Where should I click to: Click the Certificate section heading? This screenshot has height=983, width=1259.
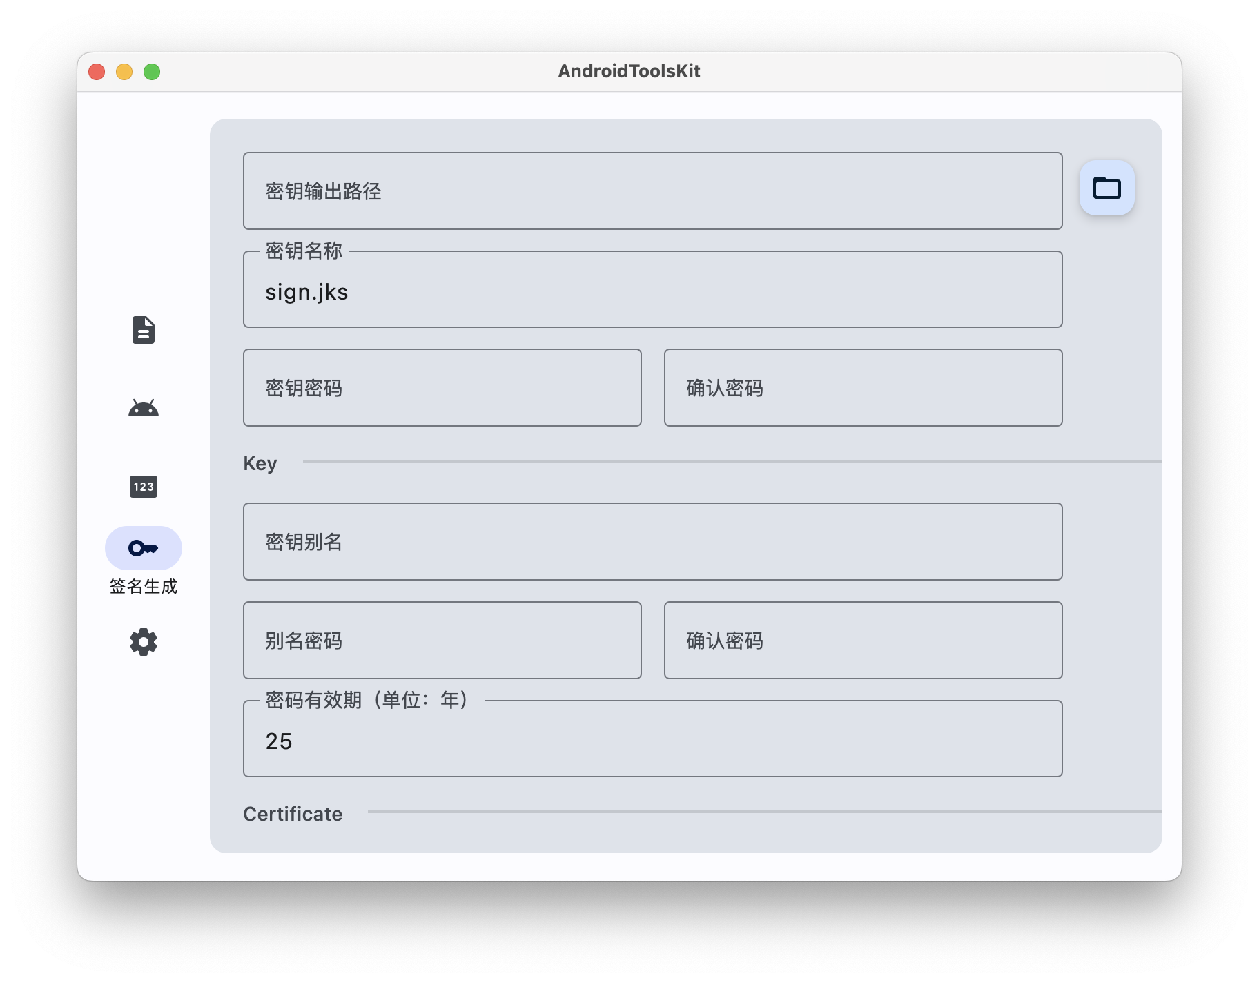(293, 814)
